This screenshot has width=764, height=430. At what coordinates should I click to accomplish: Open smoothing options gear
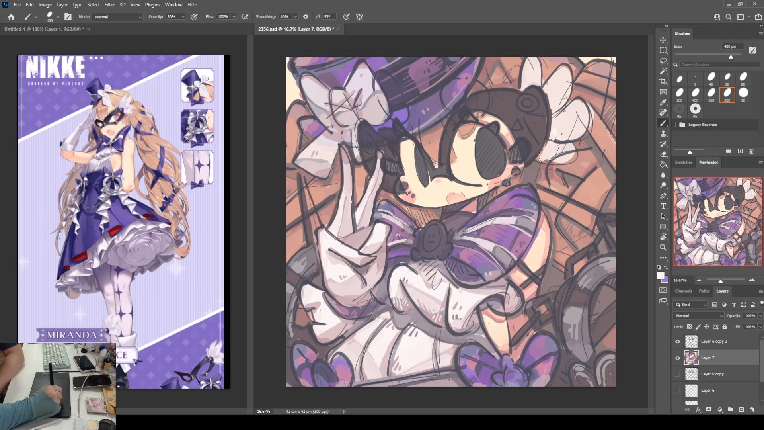pos(306,17)
